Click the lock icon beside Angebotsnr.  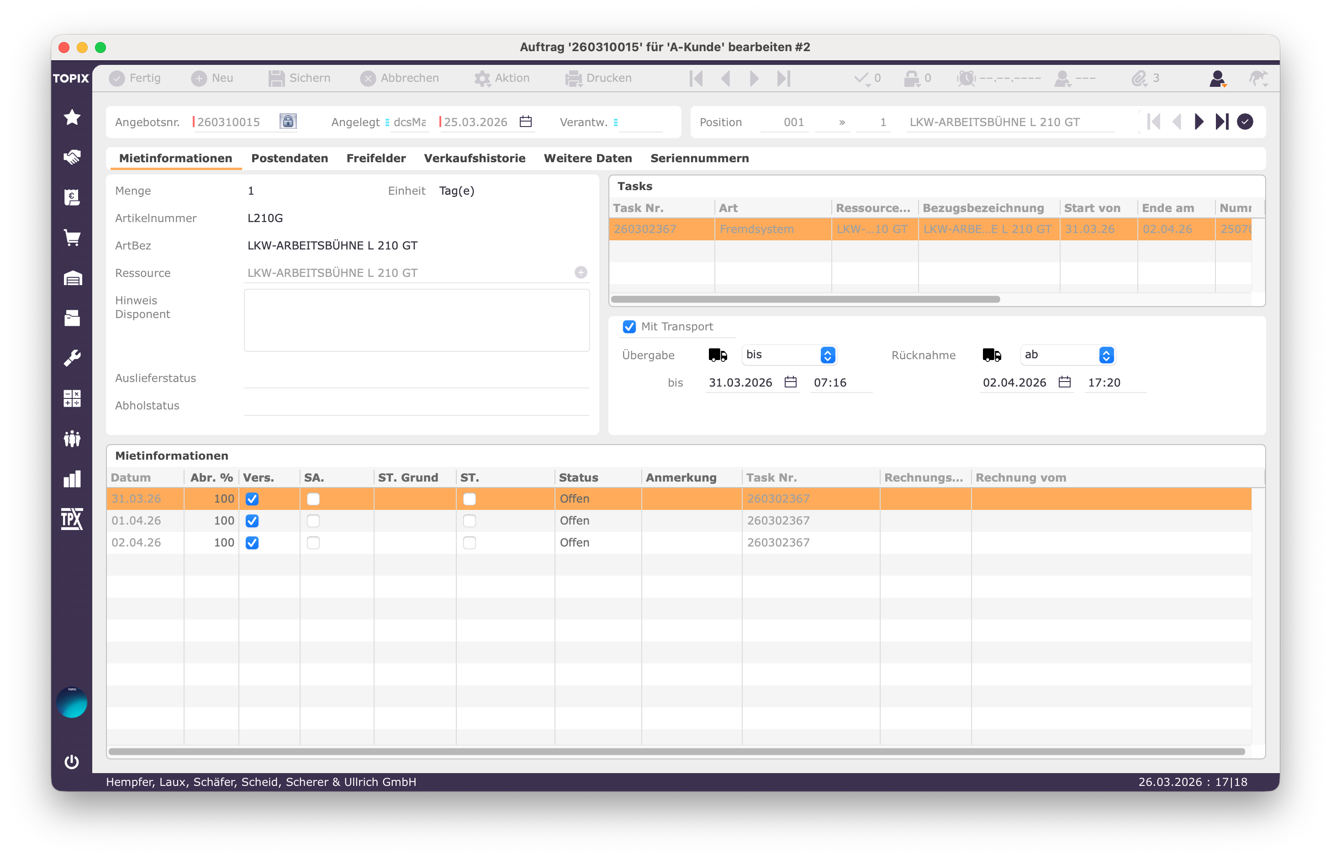tap(288, 122)
